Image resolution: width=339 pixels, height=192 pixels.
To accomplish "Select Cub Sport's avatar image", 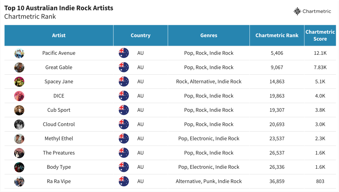I will click(19, 110).
